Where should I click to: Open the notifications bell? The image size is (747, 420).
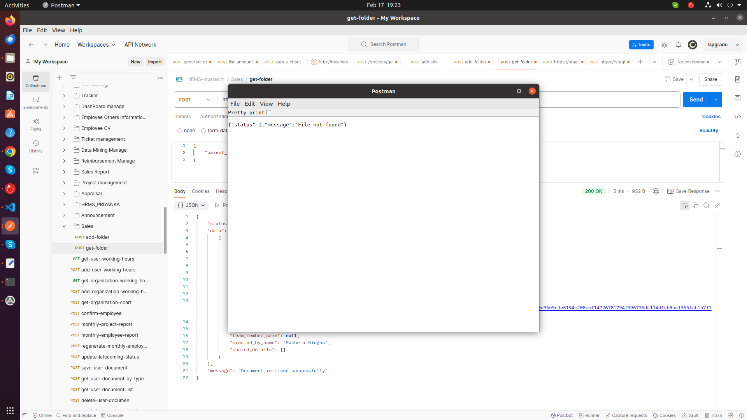pos(679,45)
